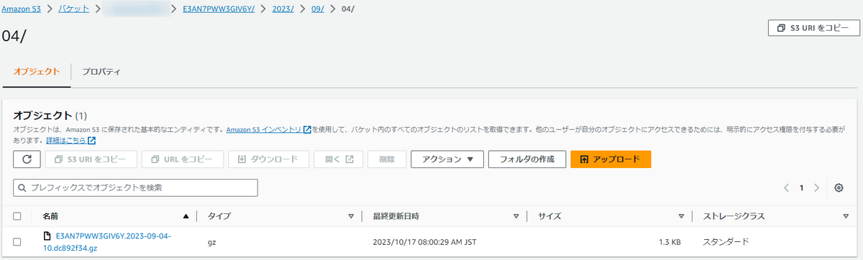Open the 詳細はこちら link

[x=65, y=140]
